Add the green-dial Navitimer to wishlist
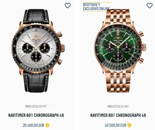 (x=150, y=5)
